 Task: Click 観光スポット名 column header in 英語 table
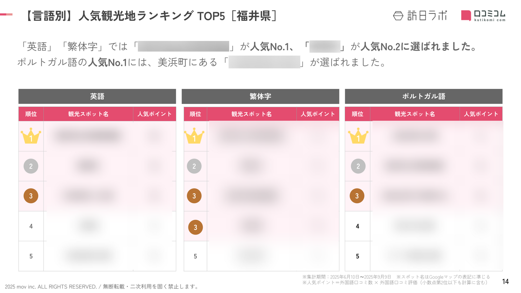coord(88,114)
